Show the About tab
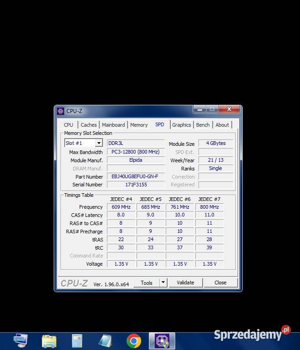Screen dimensions: 300x350 222,125
